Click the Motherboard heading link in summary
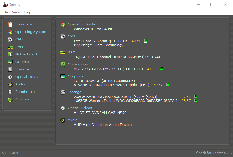Screen dimensions: 233x157 coord(79,64)
